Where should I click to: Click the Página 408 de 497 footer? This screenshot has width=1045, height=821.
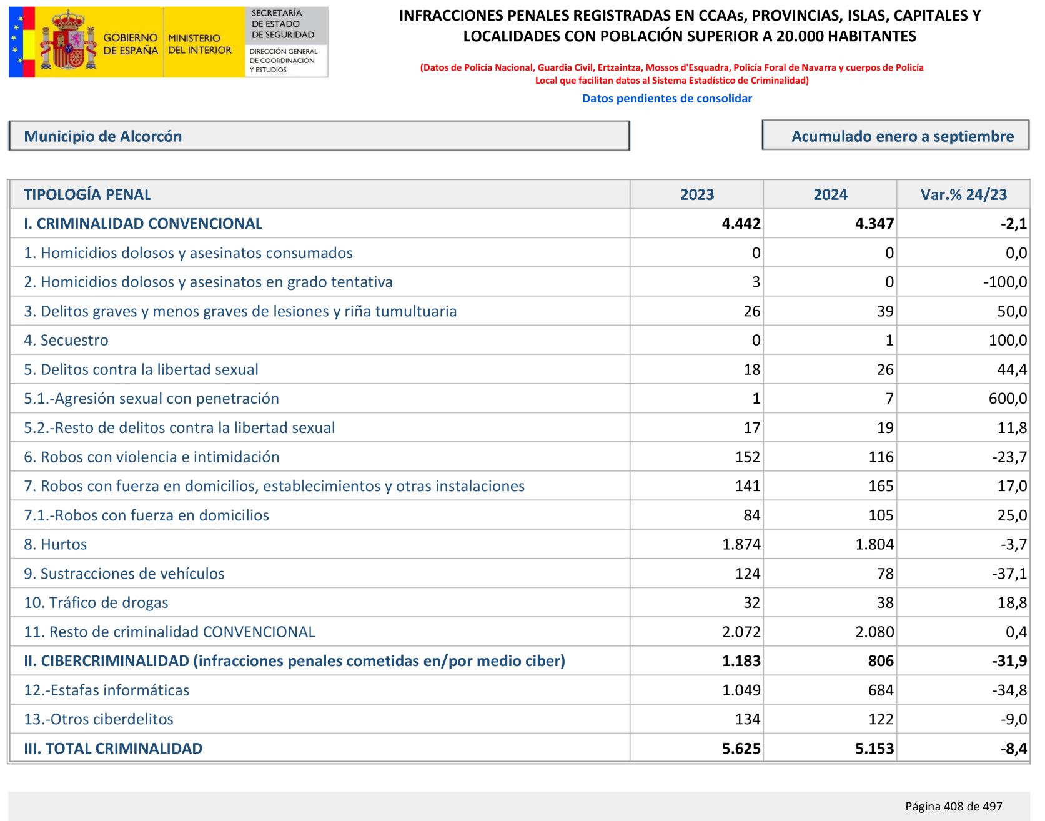point(953,806)
